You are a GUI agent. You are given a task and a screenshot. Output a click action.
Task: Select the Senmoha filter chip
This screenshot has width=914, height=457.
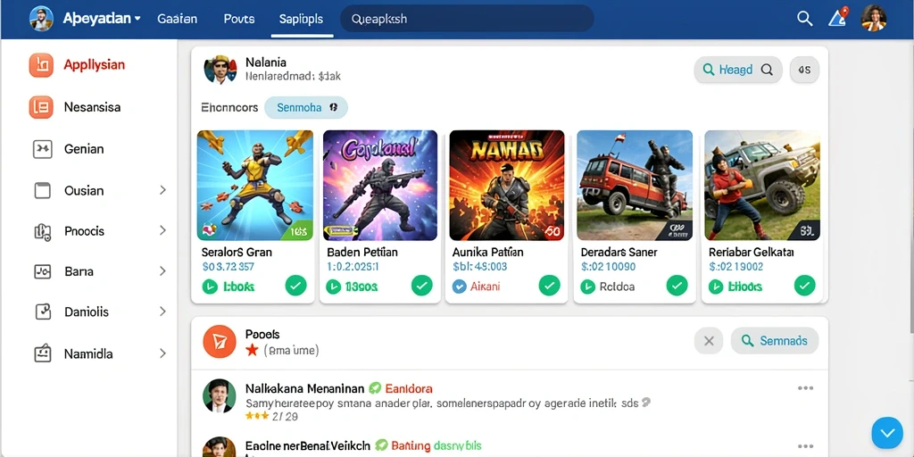(x=306, y=108)
